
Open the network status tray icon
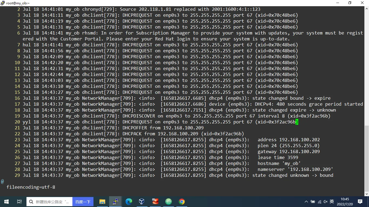[319, 202]
